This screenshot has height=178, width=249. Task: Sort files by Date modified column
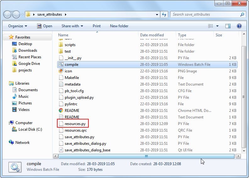pos(152,35)
